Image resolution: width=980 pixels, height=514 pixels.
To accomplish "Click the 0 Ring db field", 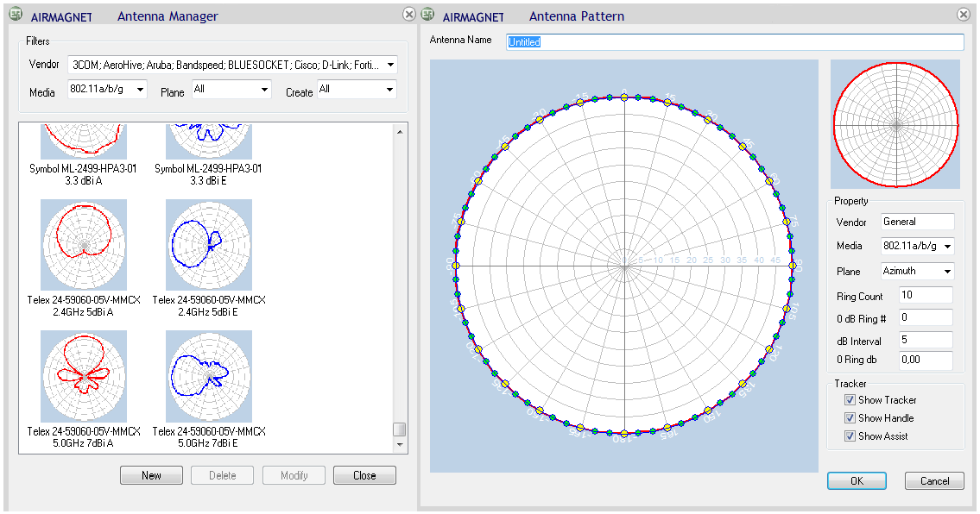I will 926,360.
